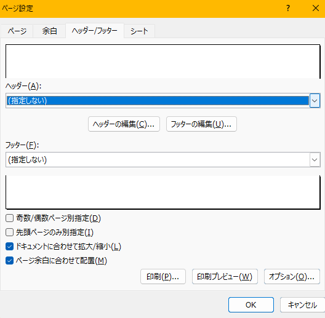Switch to the シート tab
This screenshot has width=325, height=318.
click(x=139, y=31)
